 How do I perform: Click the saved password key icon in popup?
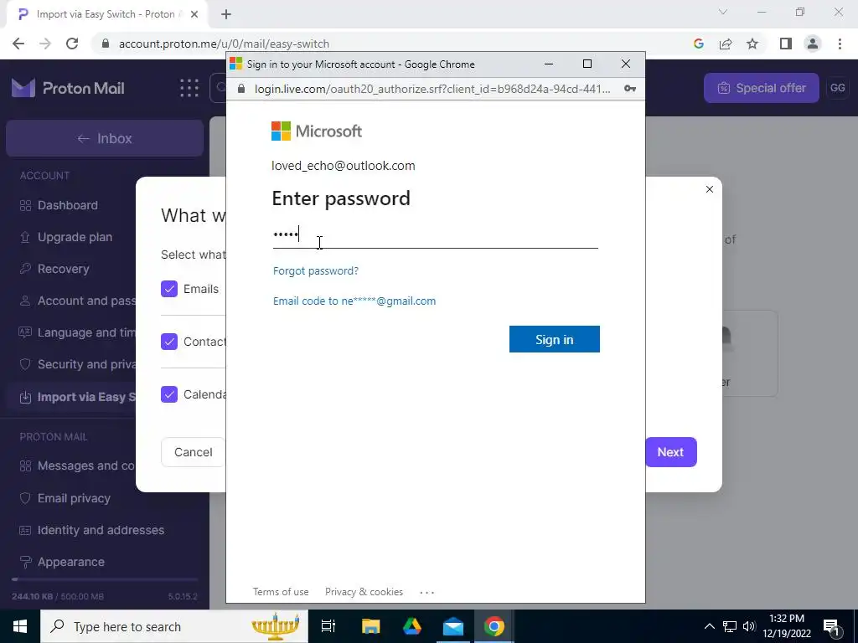pos(630,89)
